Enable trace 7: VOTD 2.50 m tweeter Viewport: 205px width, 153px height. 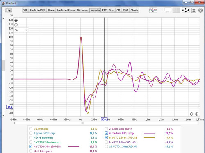click(31, 142)
